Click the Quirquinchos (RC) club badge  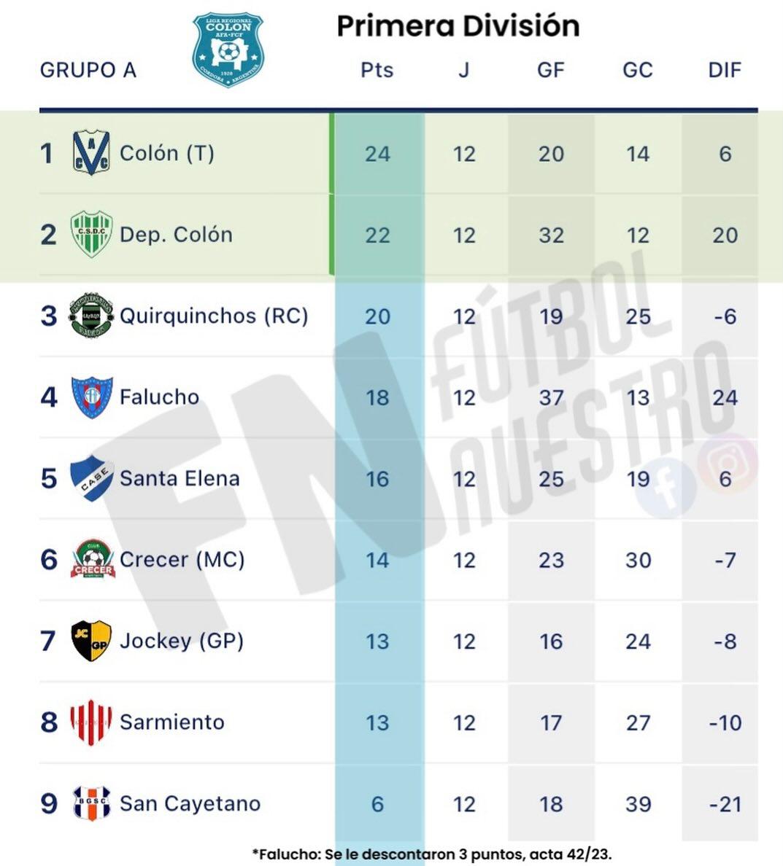click(x=91, y=315)
